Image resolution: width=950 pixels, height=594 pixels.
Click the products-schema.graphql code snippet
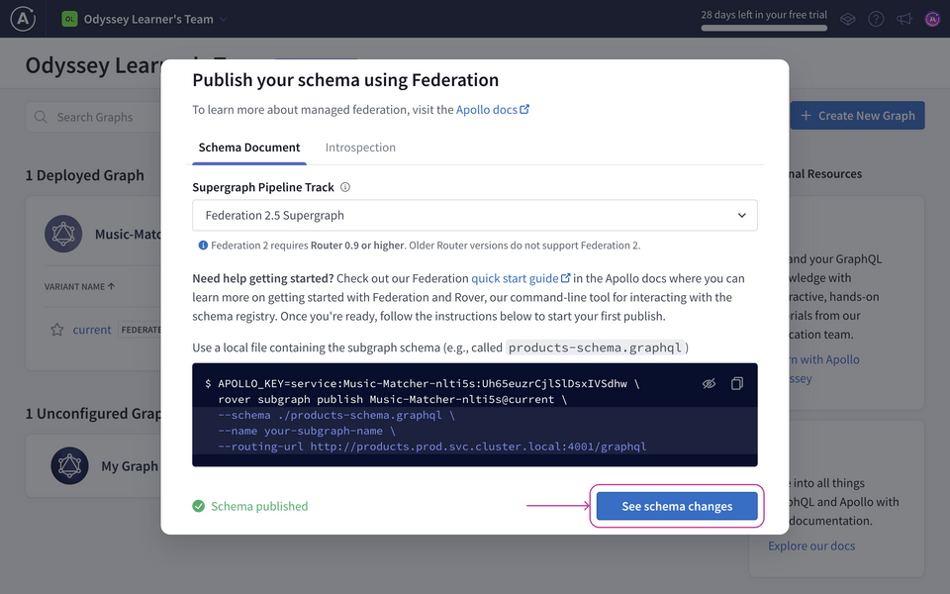595,347
